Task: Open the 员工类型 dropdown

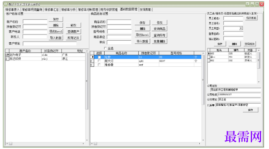Action: tap(241, 28)
